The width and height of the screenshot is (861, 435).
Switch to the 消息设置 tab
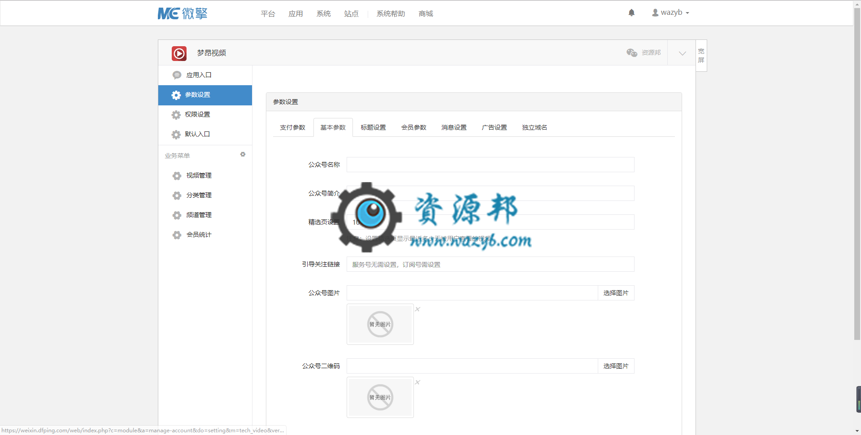(x=454, y=127)
